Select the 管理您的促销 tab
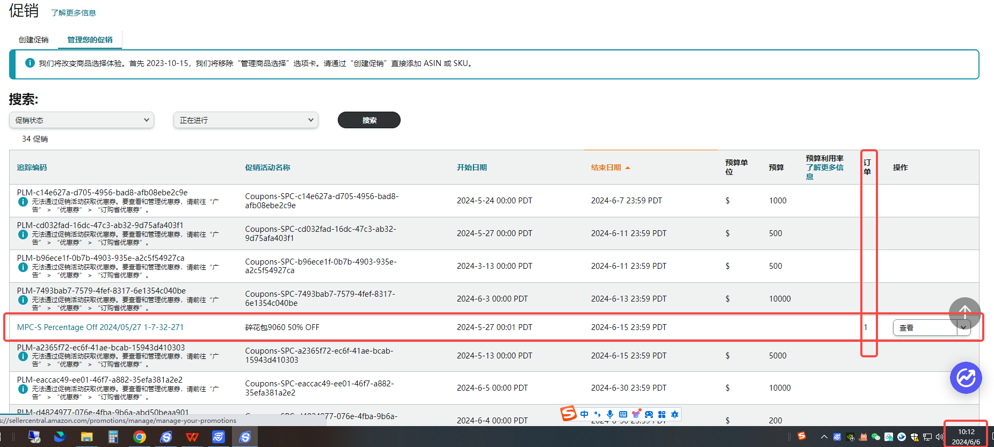Viewport: 994px width, 447px height. pyautogui.click(x=90, y=40)
